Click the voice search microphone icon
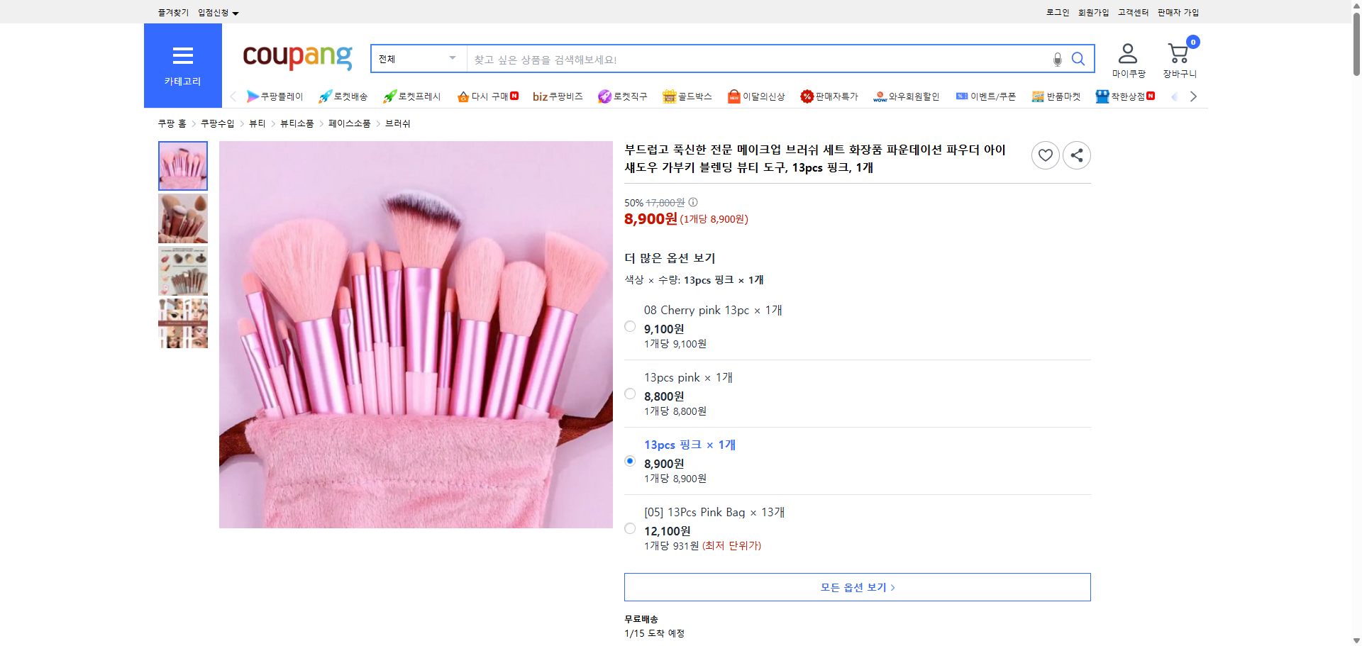Viewport: 1362px width, 646px height. pos(1057,59)
